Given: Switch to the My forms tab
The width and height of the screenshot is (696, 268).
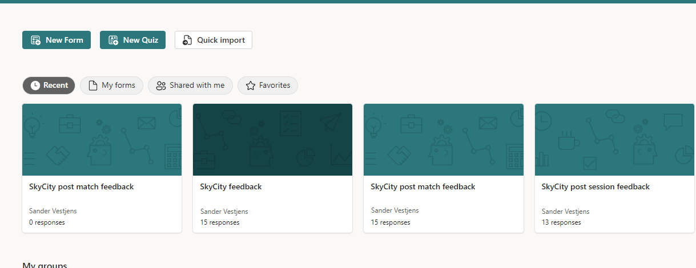Looking at the screenshot, I should tap(118, 86).
